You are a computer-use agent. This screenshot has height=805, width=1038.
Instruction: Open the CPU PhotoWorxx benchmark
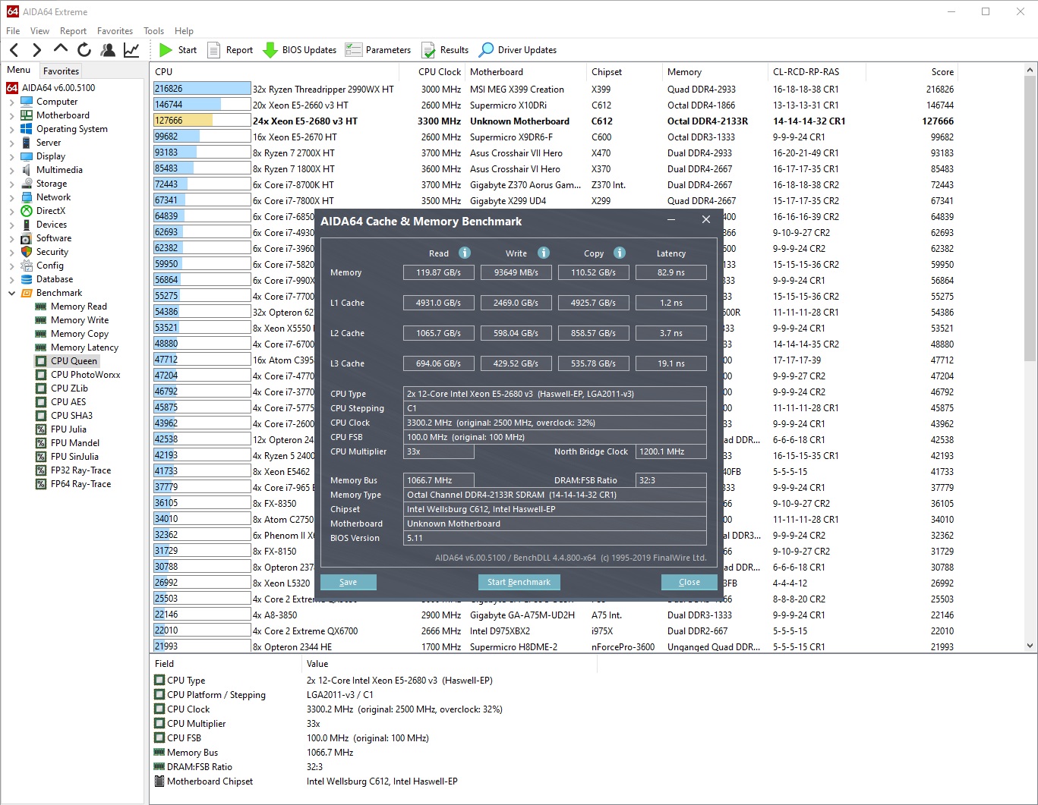(x=86, y=375)
